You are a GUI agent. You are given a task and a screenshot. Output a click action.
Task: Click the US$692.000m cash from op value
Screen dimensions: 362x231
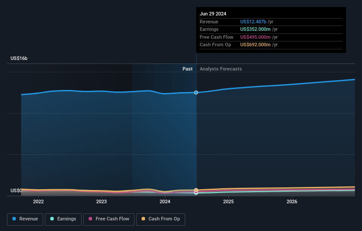[255, 45]
